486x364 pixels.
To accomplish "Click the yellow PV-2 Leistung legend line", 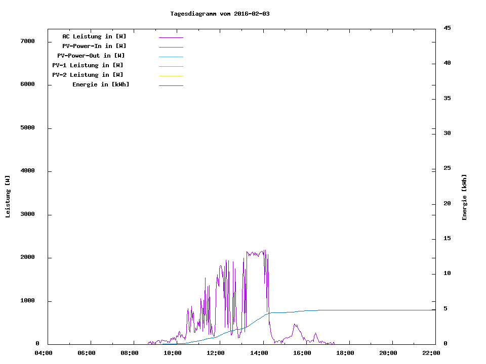I will tap(171, 76).
